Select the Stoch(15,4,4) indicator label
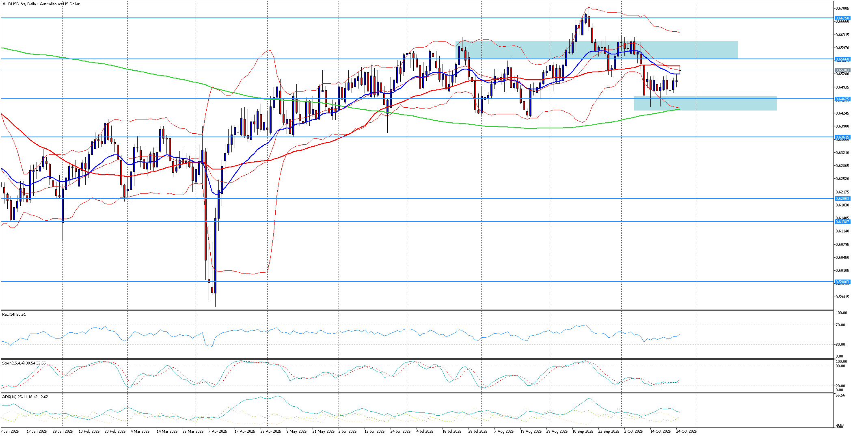Screen dimensions: 855x436 [24, 363]
